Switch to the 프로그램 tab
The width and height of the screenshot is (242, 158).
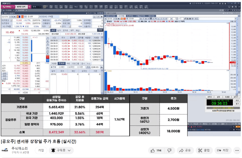point(76,64)
